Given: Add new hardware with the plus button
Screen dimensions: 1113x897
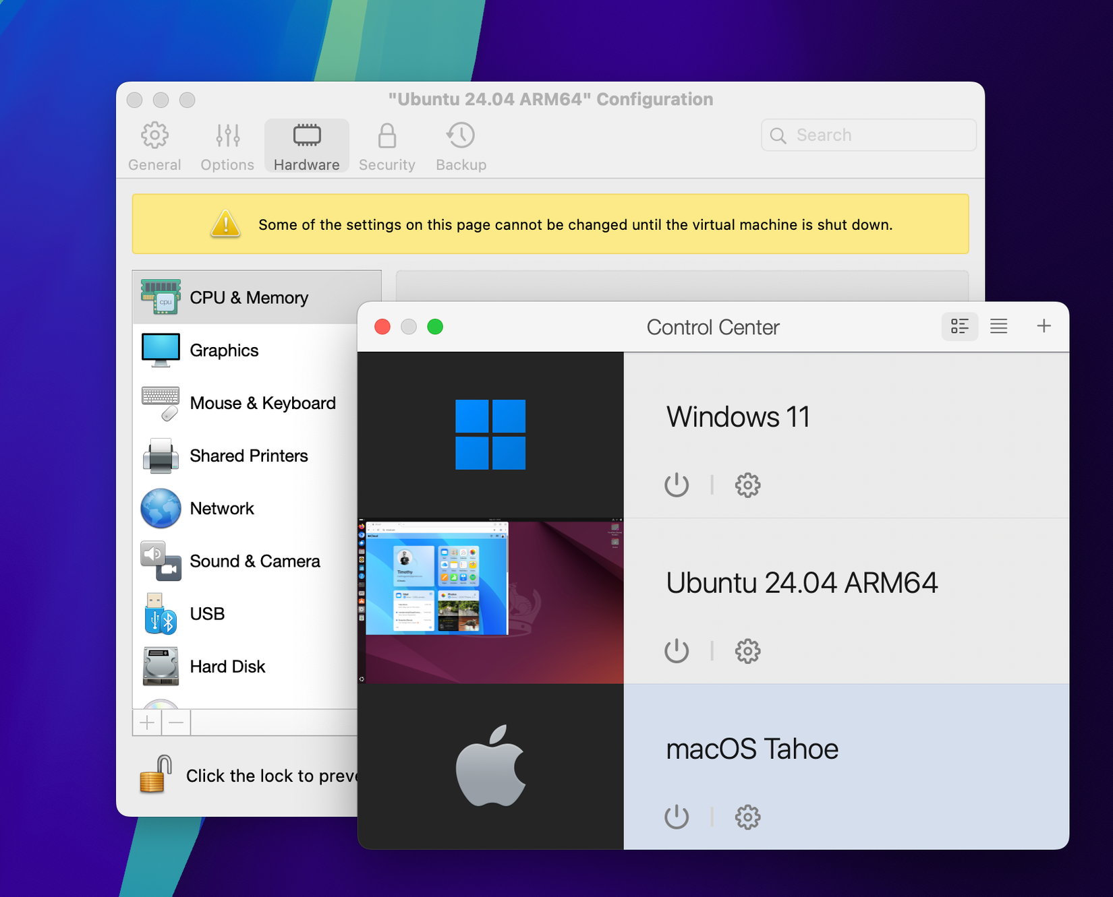Looking at the screenshot, I should (147, 722).
